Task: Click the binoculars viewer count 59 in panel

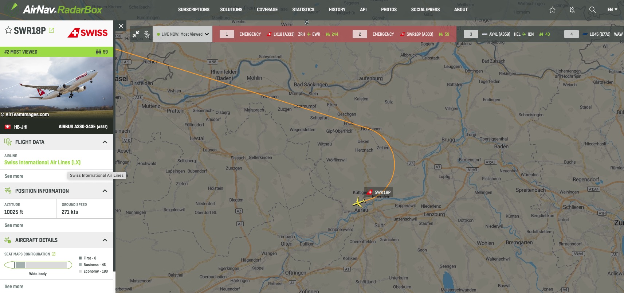Action: pos(102,52)
